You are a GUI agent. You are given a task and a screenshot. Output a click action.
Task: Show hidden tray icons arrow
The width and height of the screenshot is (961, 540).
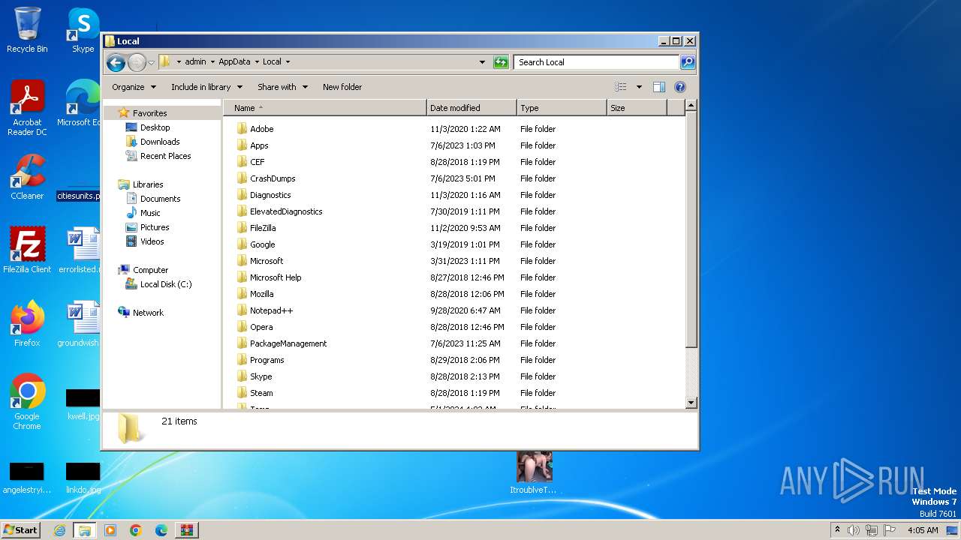(837, 530)
